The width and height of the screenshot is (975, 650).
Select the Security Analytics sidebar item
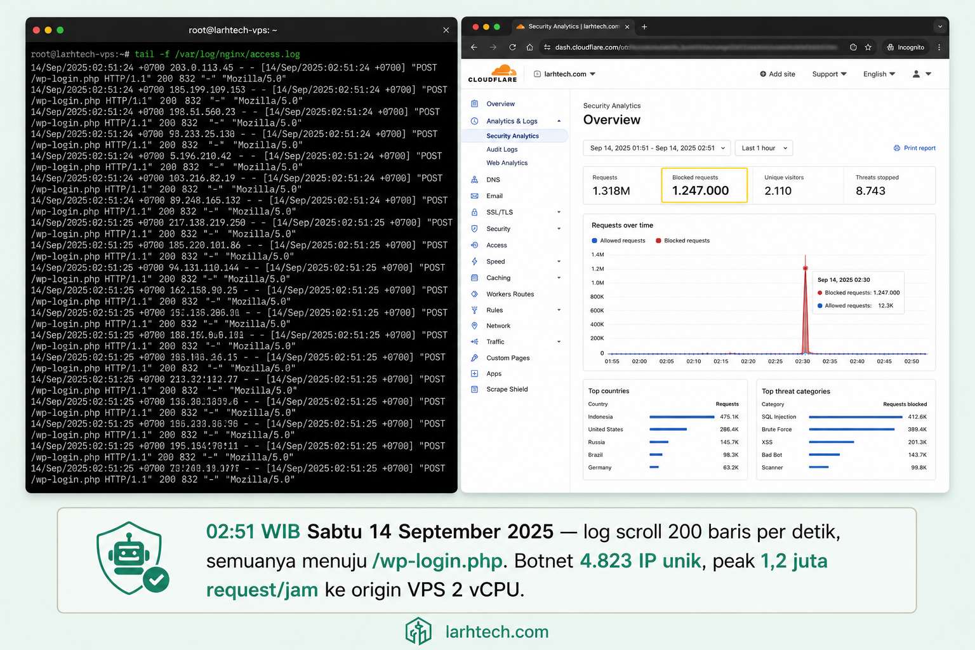tap(515, 136)
